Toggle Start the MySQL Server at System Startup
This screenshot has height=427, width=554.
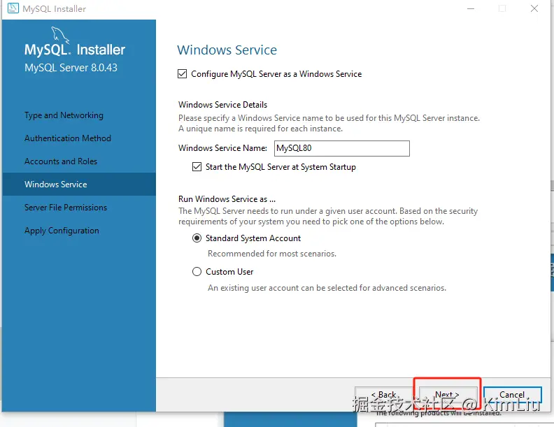(197, 166)
